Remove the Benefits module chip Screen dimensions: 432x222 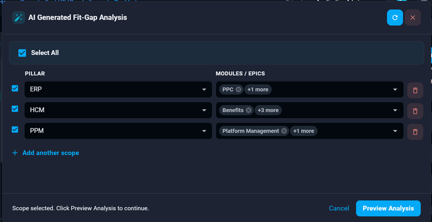(x=248, y=111)
